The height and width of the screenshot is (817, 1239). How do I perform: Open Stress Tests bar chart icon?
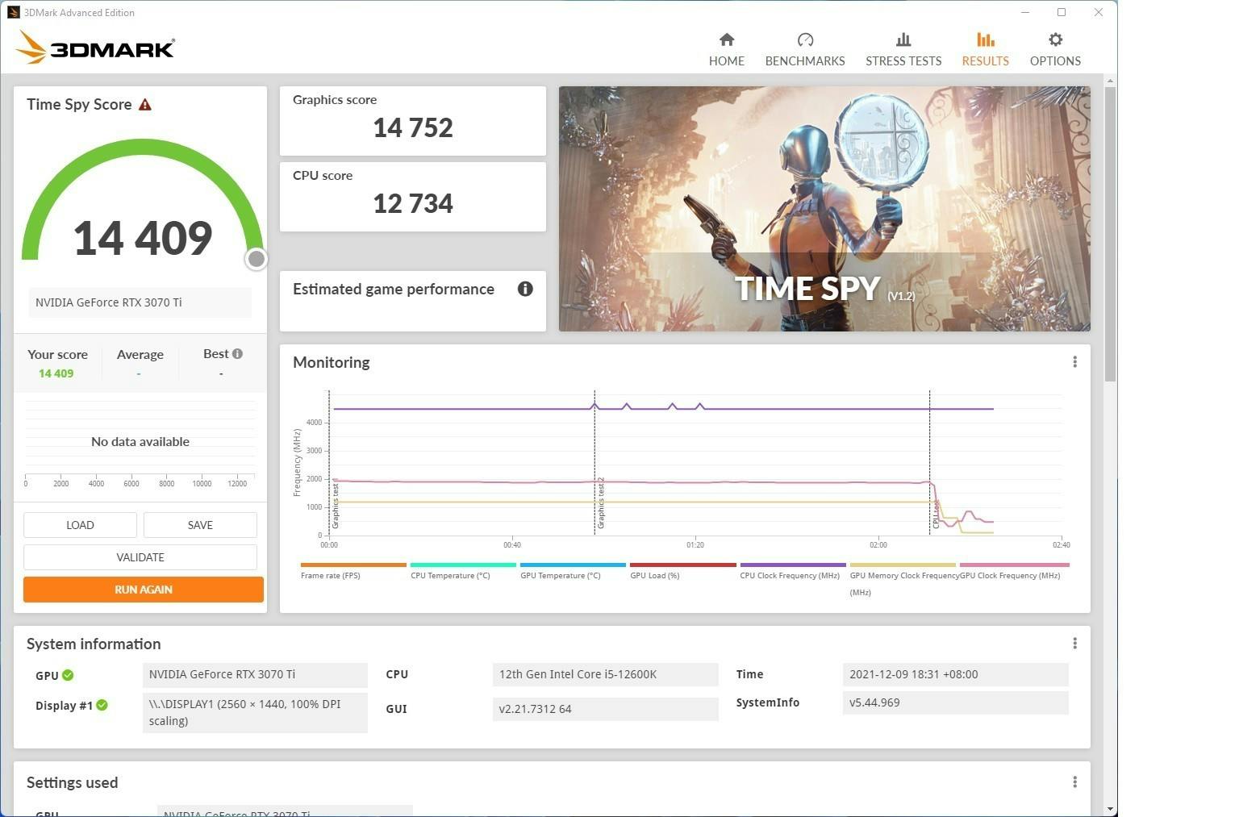903,40
